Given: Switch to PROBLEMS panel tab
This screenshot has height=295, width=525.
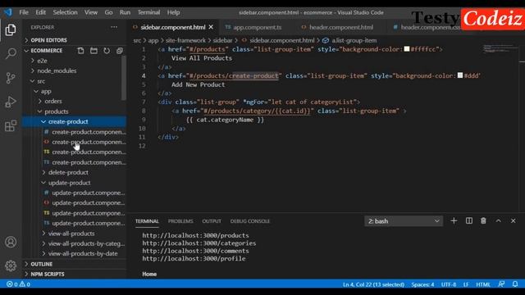Looking at the screenshot, I should pos(180,221).
